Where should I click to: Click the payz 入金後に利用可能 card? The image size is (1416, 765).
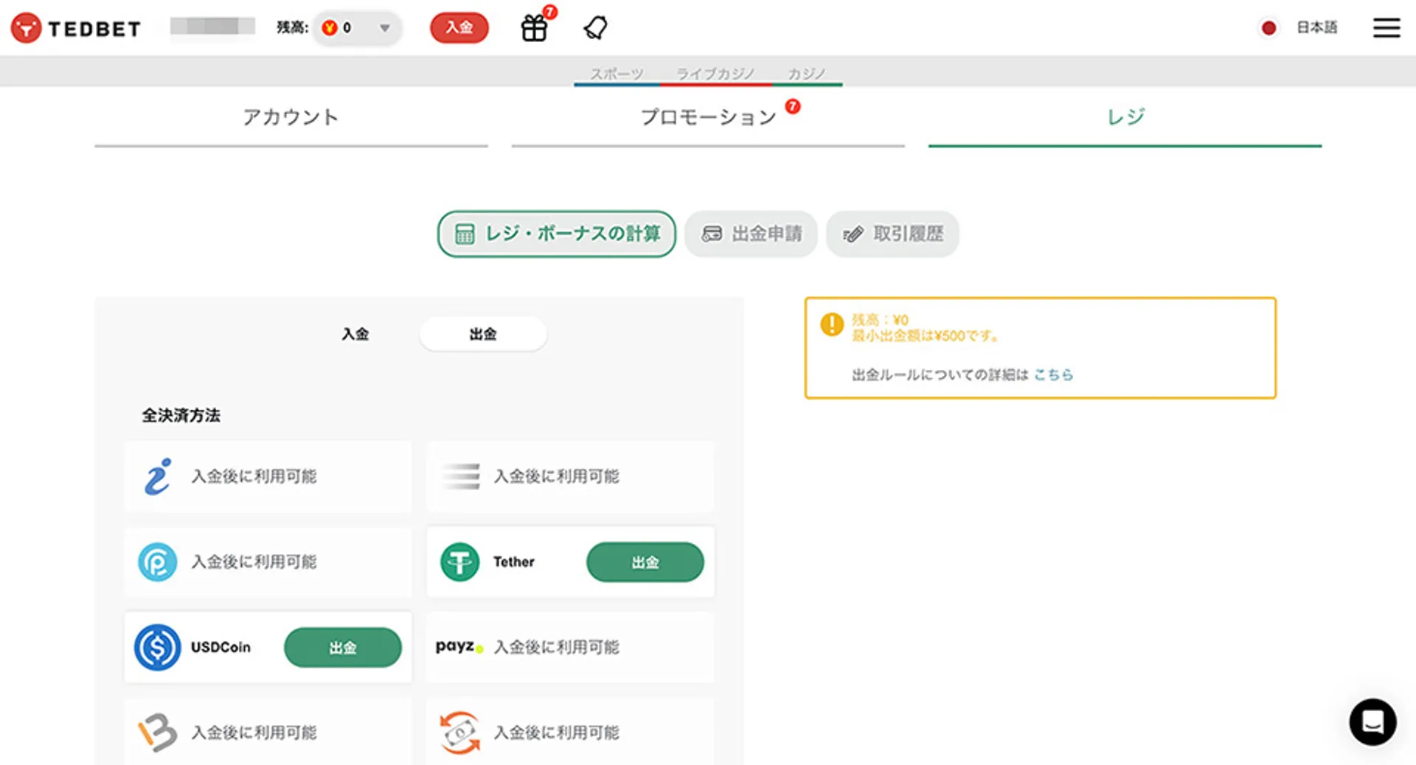coord(570,647)
